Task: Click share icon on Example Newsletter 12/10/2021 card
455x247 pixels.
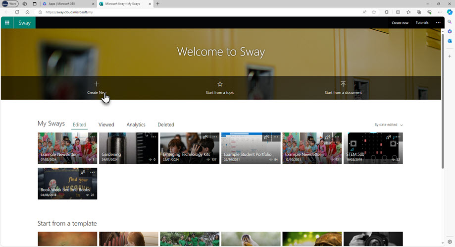Action: click(x=328, y=137)
